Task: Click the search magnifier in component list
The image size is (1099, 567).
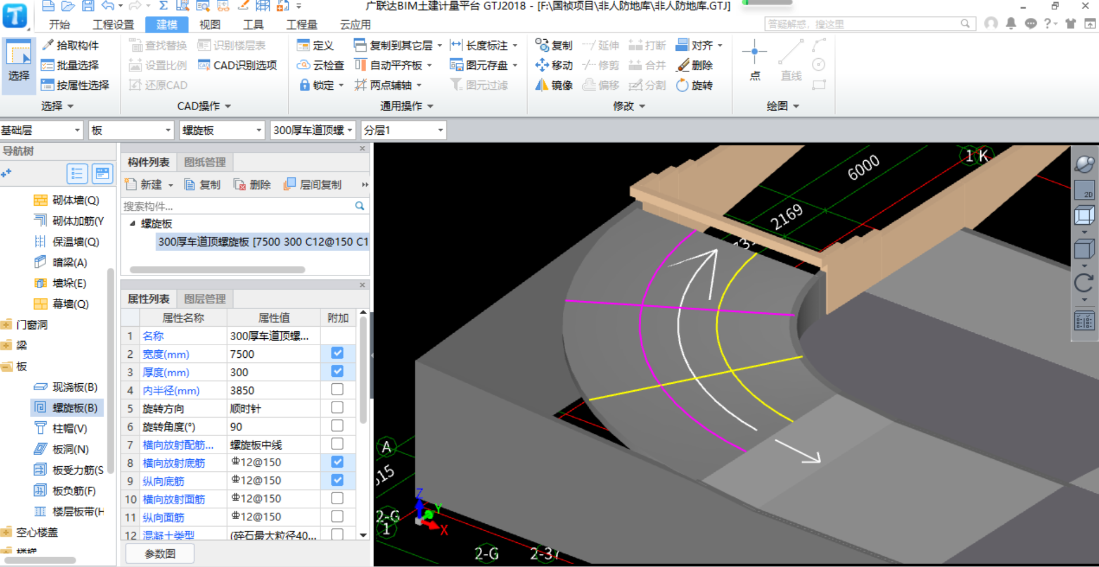Action: [x=360, y=206]
